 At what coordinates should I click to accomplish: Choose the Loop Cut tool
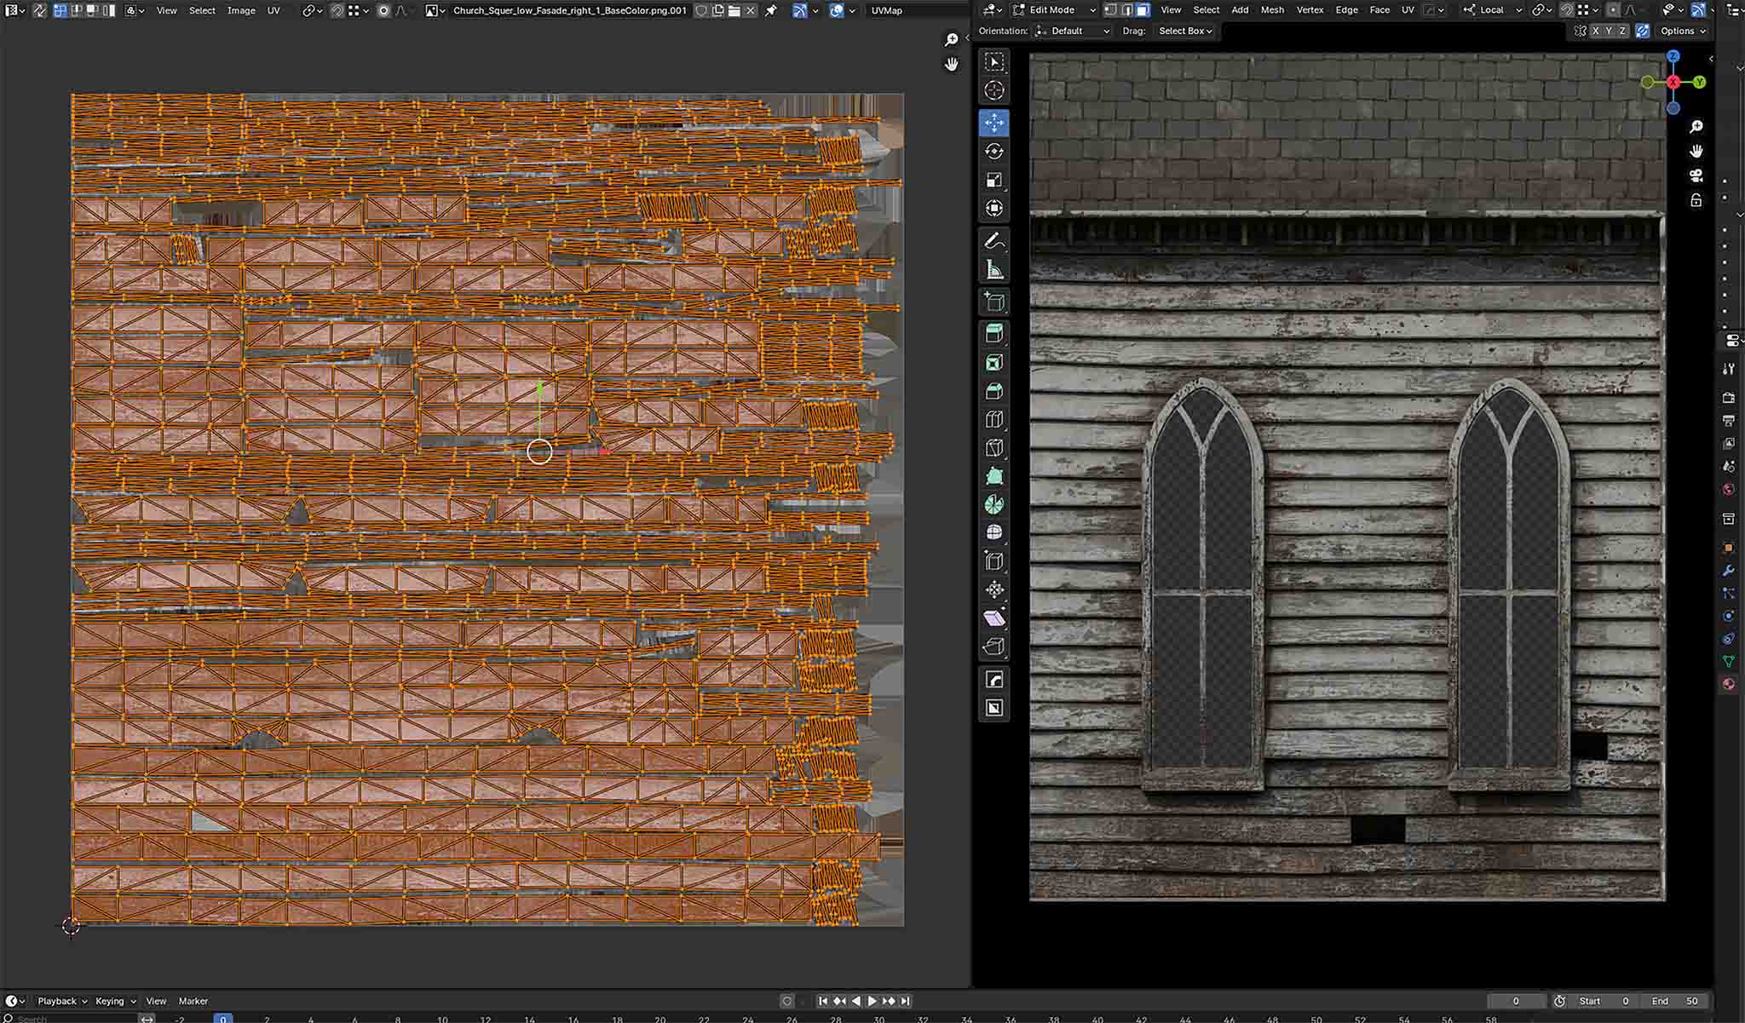pyautogui.click(x=993, y=419)
